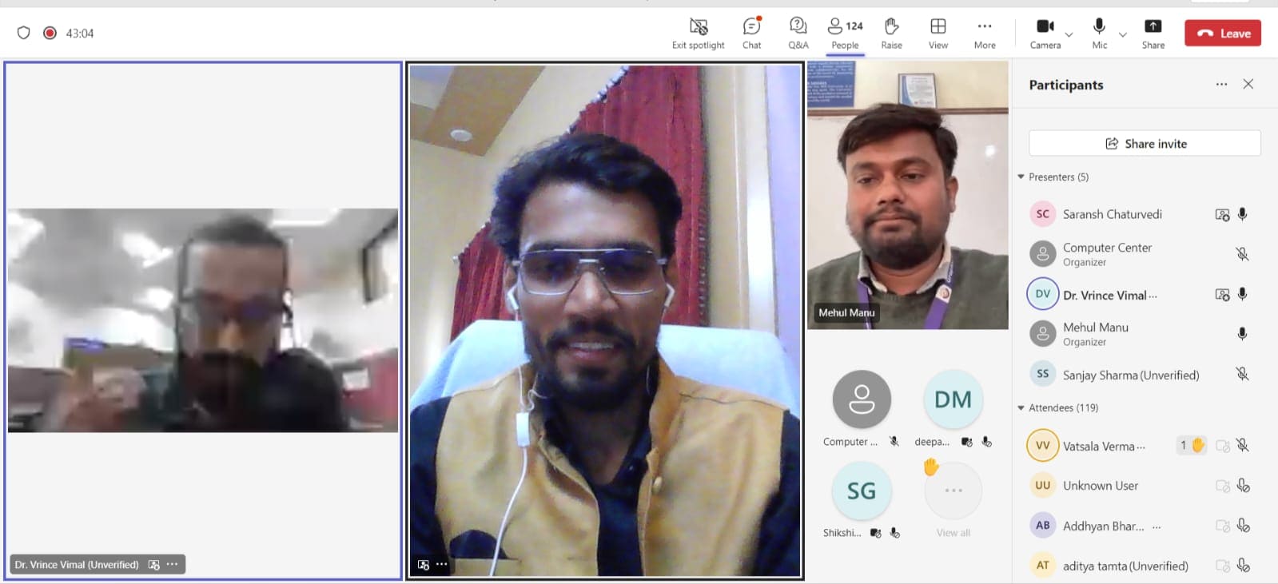Click the Share screen icon
The image size is (1278, 584).
click(x=1153, y=27)
